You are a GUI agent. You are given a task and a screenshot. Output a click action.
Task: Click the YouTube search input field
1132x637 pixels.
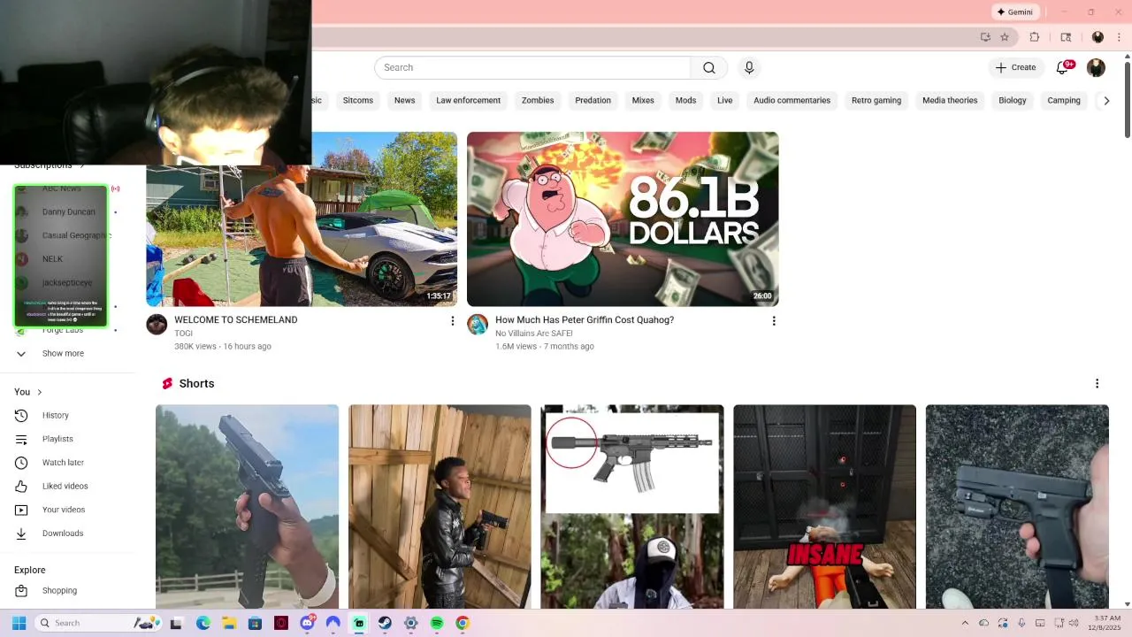coord(532,68)
